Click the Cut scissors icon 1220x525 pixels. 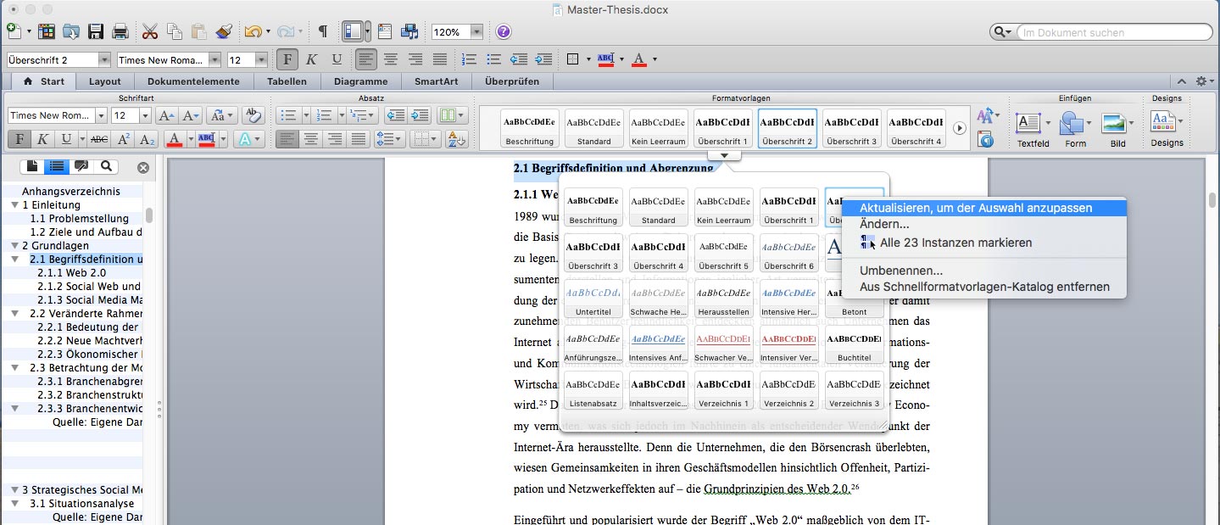(150, 32)
